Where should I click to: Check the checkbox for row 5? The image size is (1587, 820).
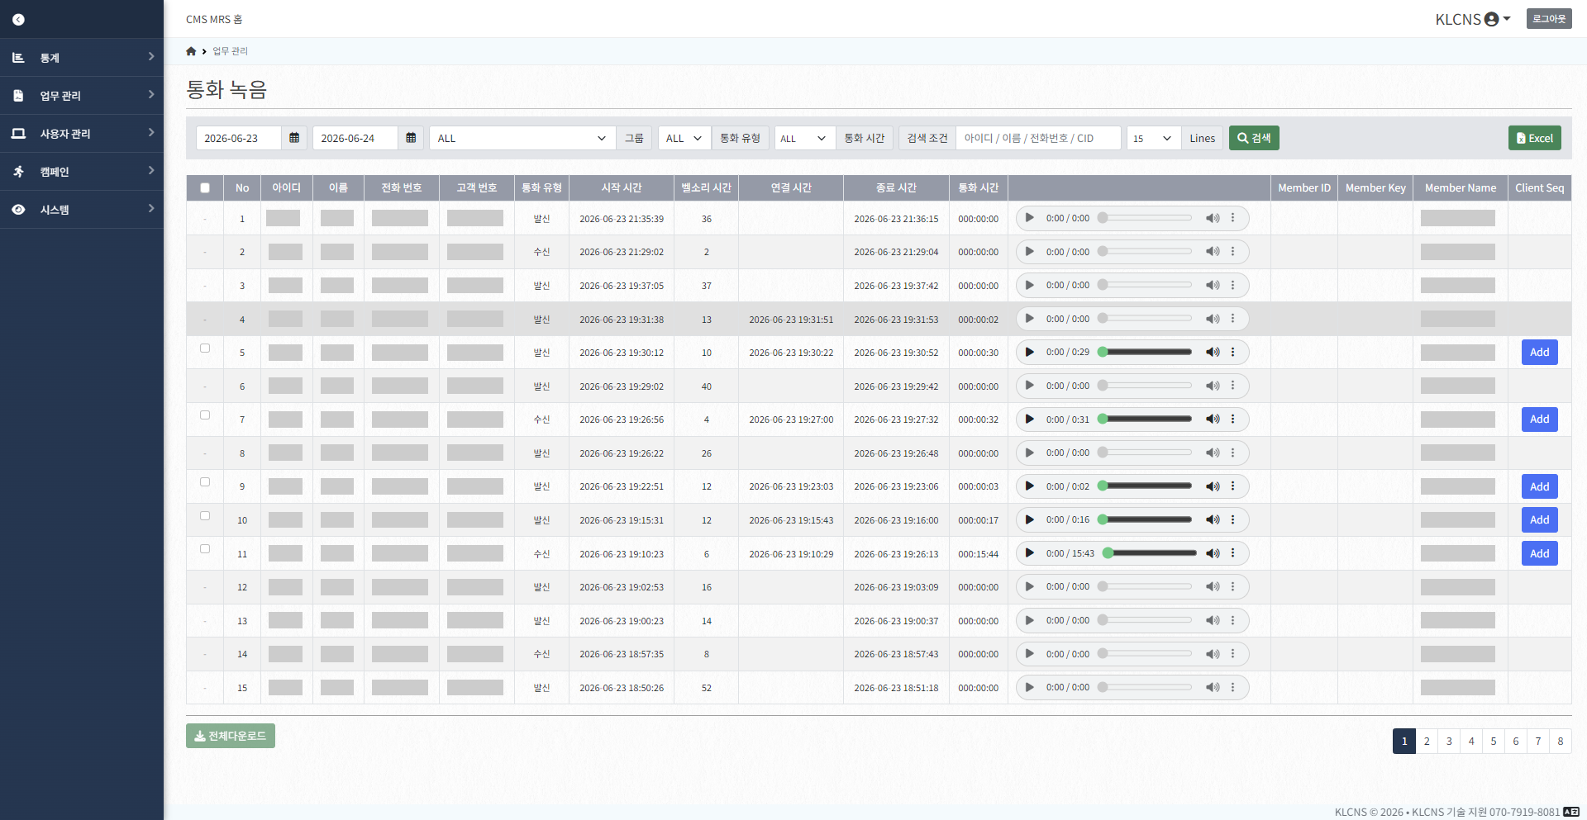coord(205,348)
